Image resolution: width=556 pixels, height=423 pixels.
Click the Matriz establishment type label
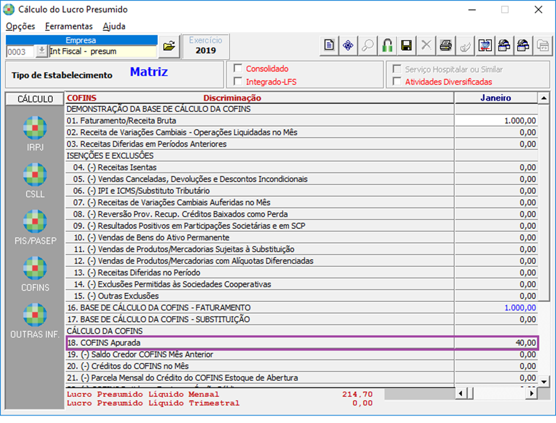coord(149,72)
